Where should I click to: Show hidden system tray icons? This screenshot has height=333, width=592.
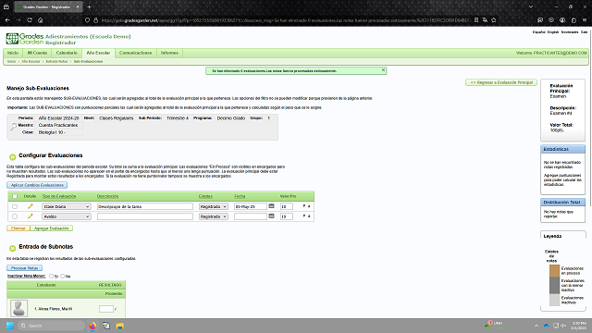(536, 326)
